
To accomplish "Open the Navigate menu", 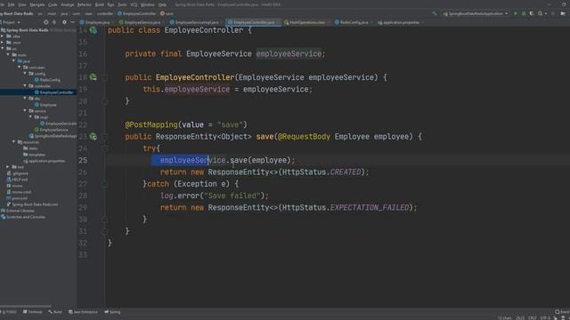I will click(x=37, y=4).
